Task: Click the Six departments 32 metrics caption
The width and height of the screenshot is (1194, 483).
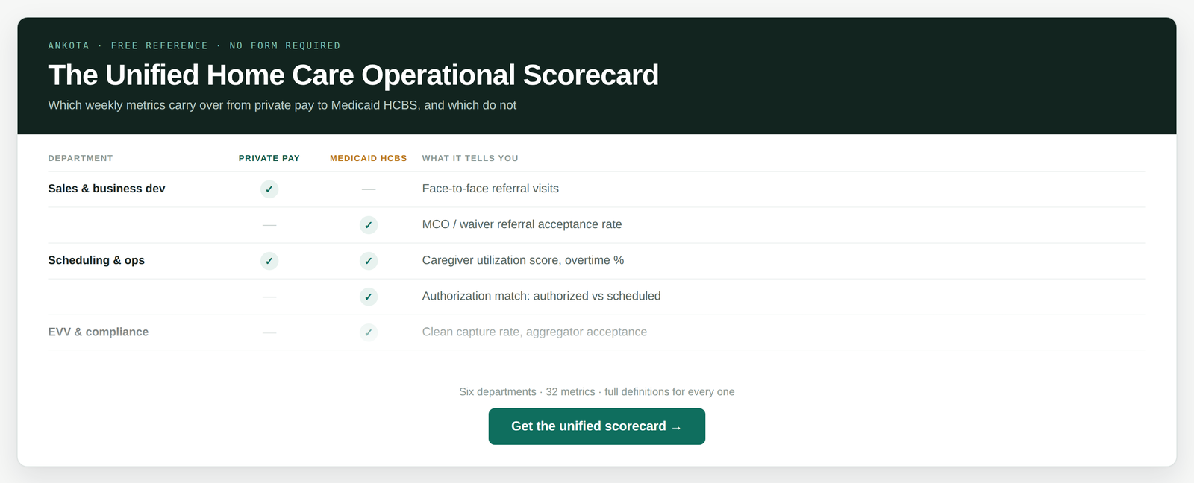Action: point(597,392)
